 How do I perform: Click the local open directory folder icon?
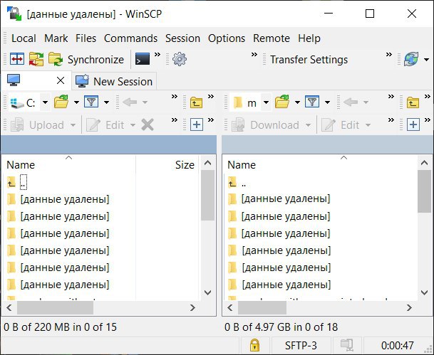click(61, 102)
